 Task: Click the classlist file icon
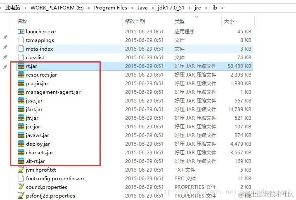[21, 57]
